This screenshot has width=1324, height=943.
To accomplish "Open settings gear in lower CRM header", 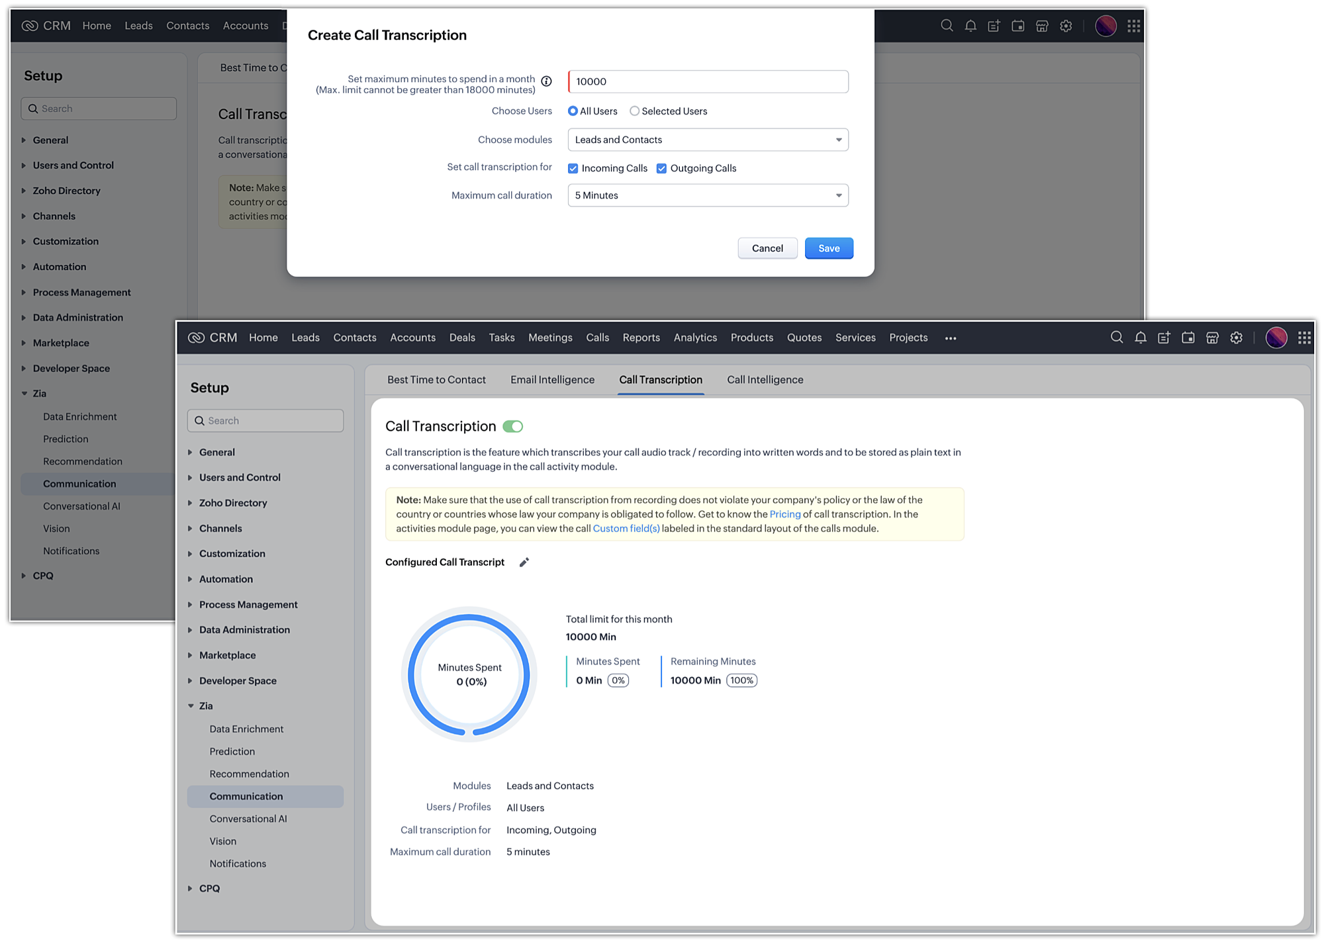I will click(1236, 337).
